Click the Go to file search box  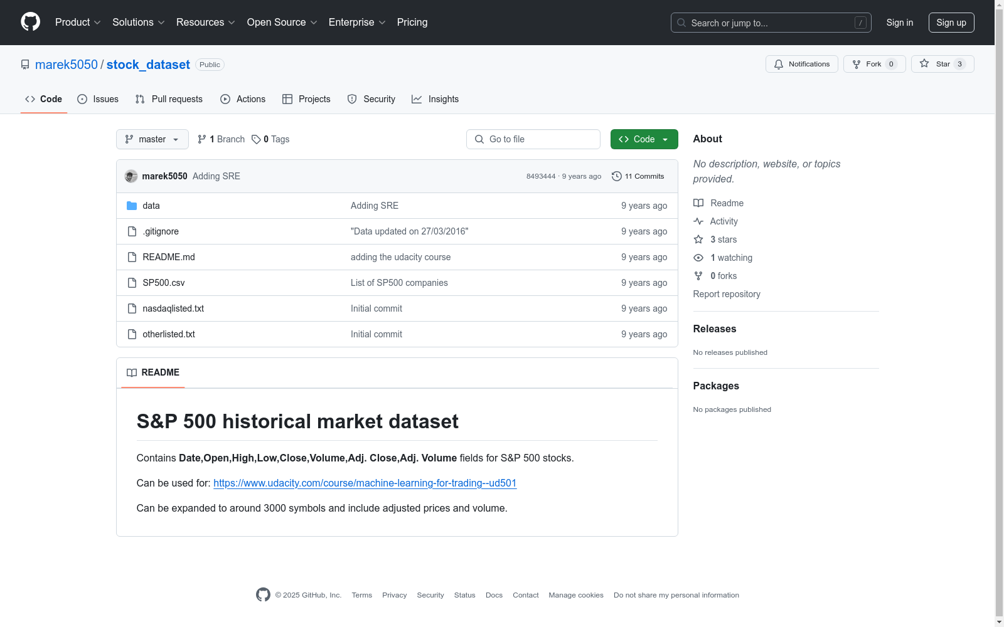(x=533, y=139)
